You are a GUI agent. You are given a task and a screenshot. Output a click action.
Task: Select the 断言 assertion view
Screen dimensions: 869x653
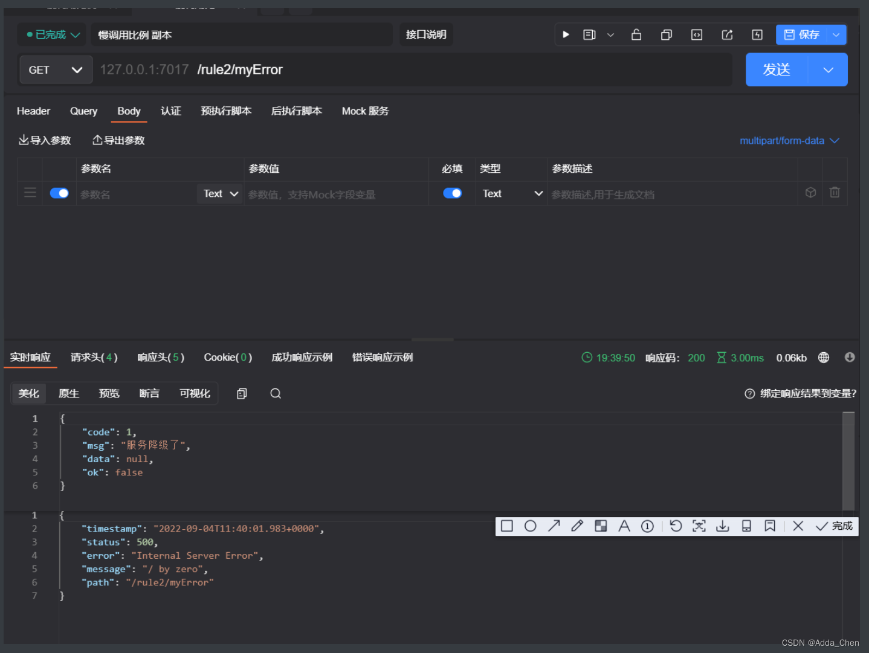149,393
